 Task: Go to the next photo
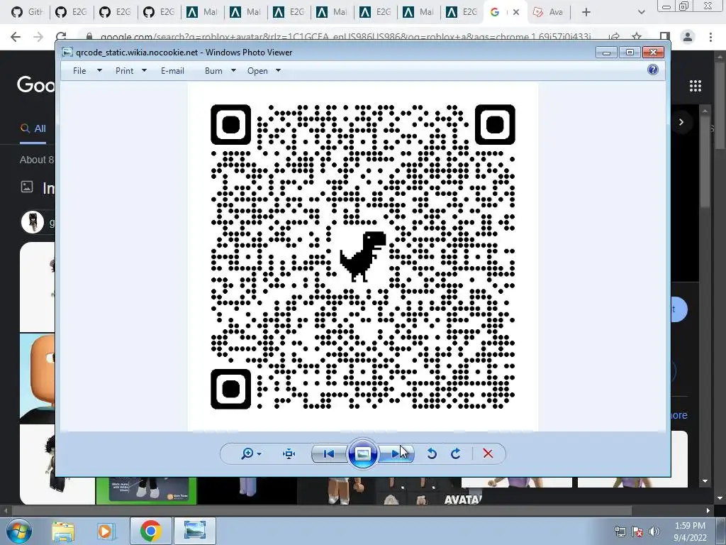(396, 453)
